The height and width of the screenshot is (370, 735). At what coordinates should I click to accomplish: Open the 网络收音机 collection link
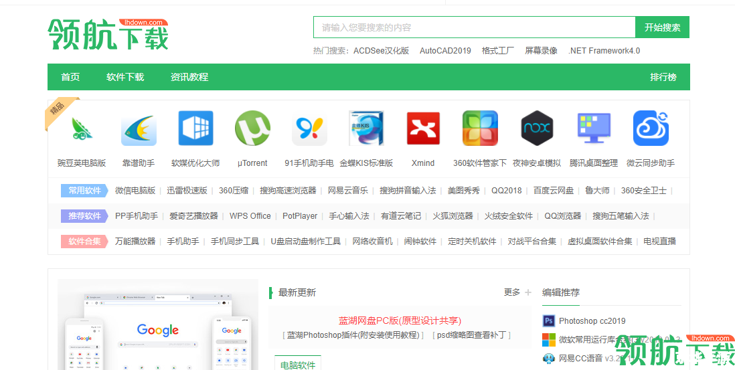pyautogui.click(x=373, y=241)
